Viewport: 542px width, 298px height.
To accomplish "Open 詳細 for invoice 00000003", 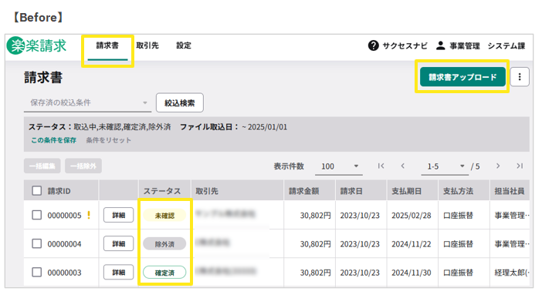I will [119, 273].
